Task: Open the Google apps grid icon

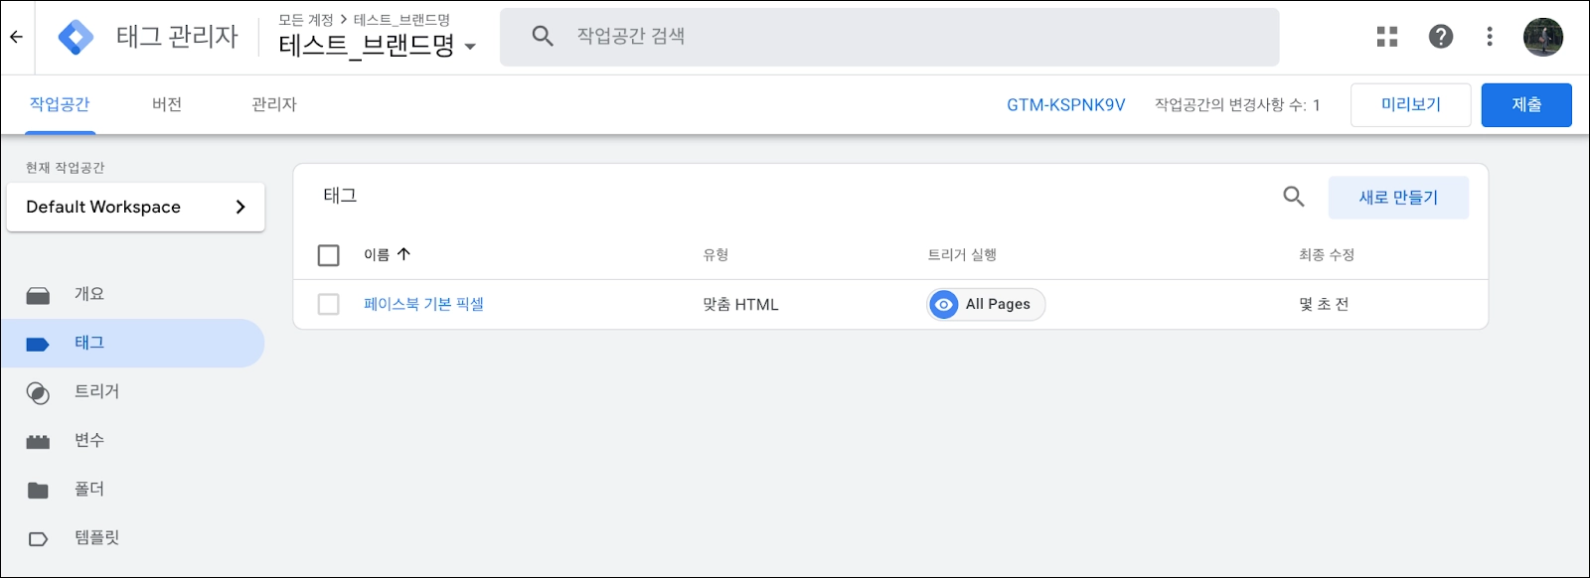Action: click(1387, 37)
